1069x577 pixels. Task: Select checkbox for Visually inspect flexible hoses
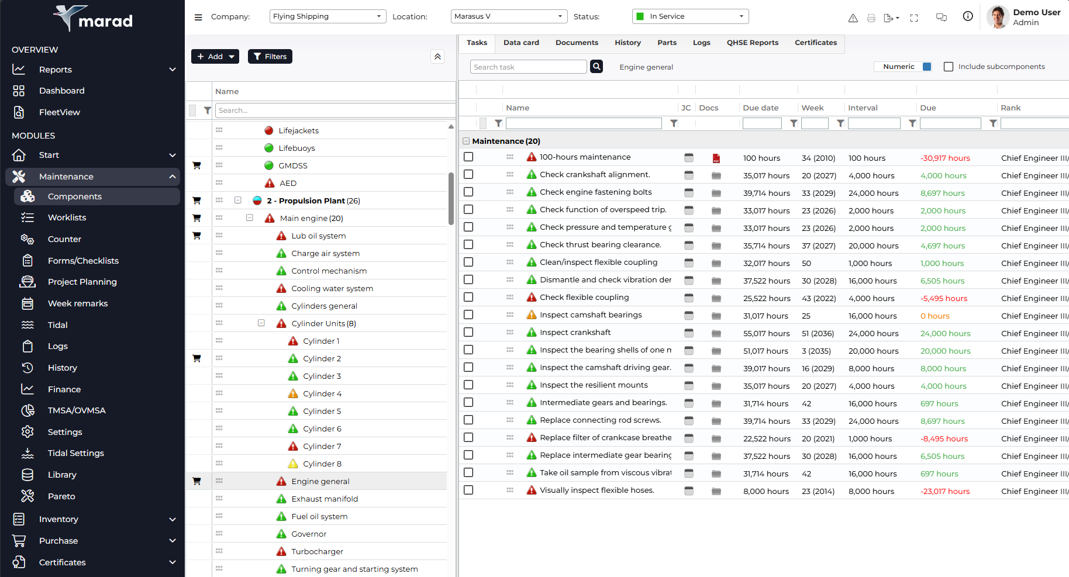pyautogui.click(x=468, y=490)
